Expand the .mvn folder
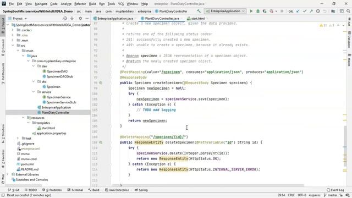 coord(13,40)
